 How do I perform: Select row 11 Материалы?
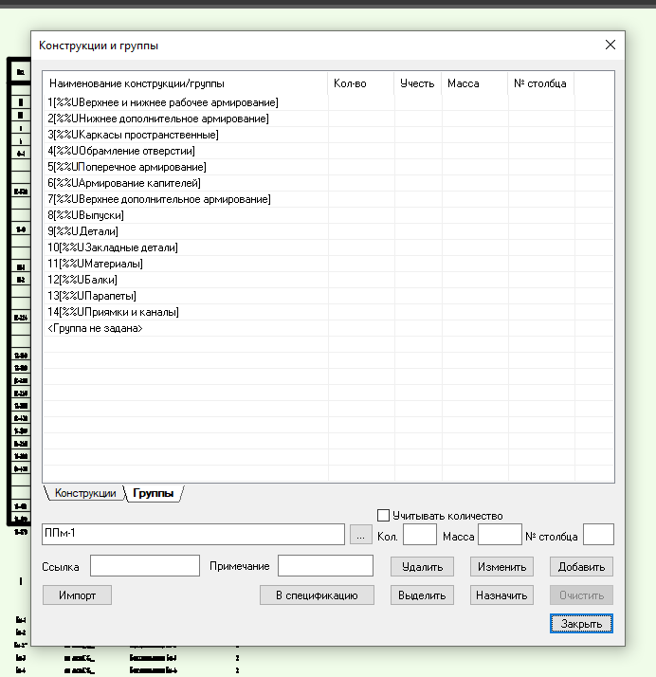coord(328,264)
